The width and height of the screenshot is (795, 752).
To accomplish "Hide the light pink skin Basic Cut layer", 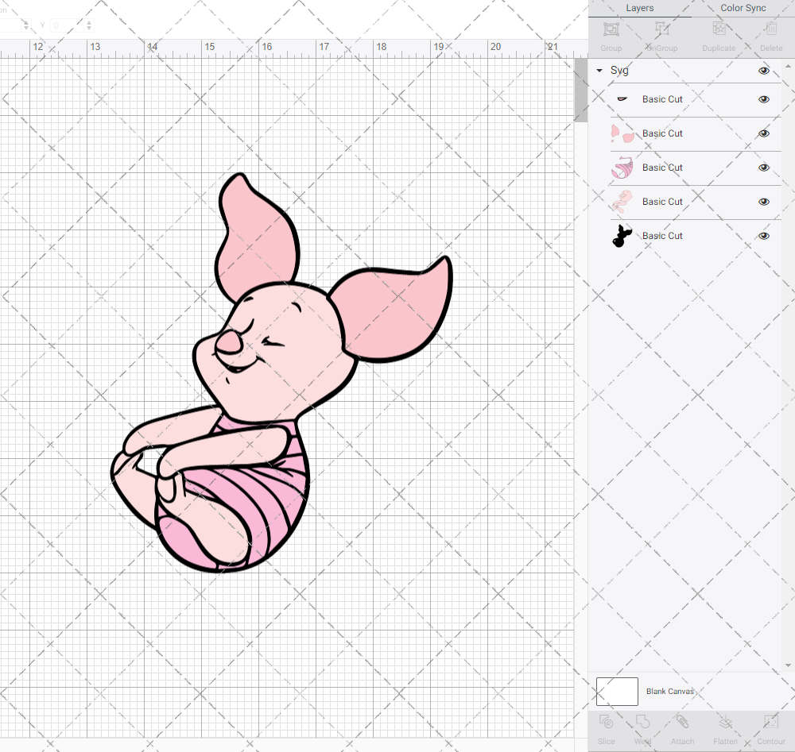I will pos(763,202).
